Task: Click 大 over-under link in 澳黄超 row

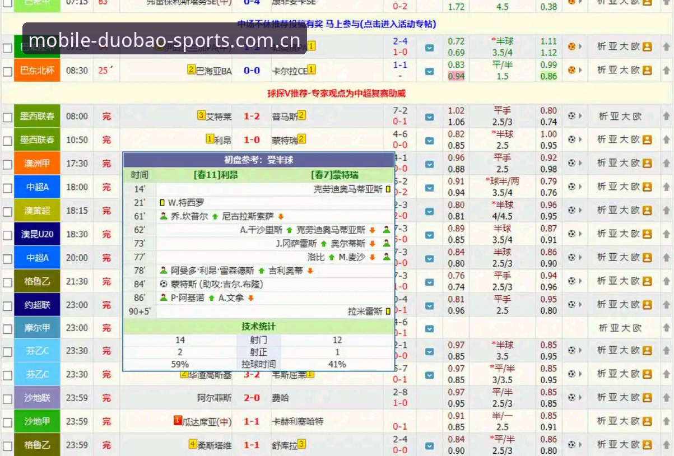Action: pyautogui.click(x=624, y=210)
